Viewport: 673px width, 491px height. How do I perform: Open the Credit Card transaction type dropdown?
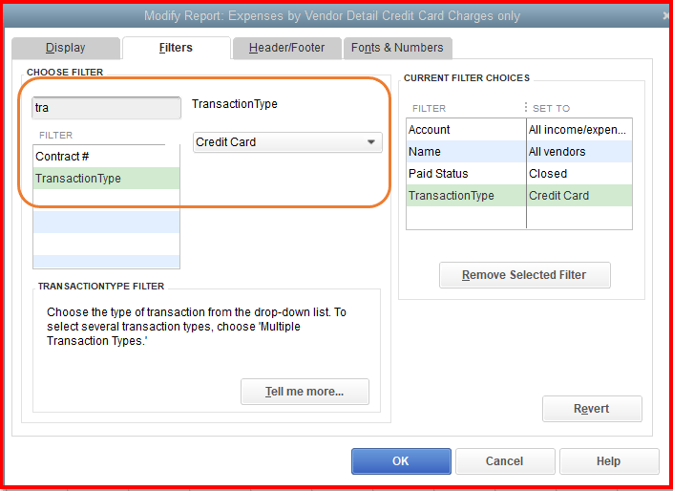point(287,142)
